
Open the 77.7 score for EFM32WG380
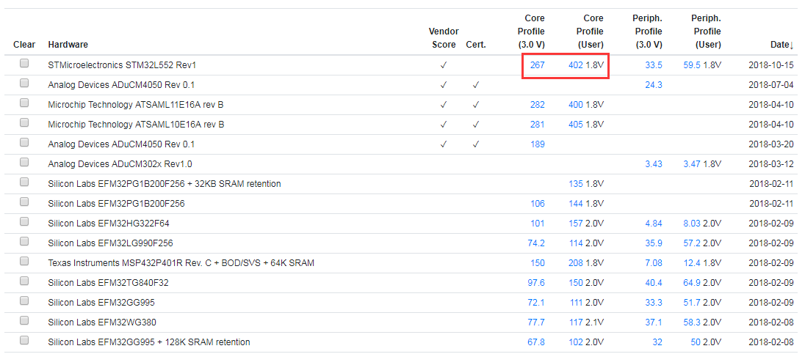coord(536,322)
